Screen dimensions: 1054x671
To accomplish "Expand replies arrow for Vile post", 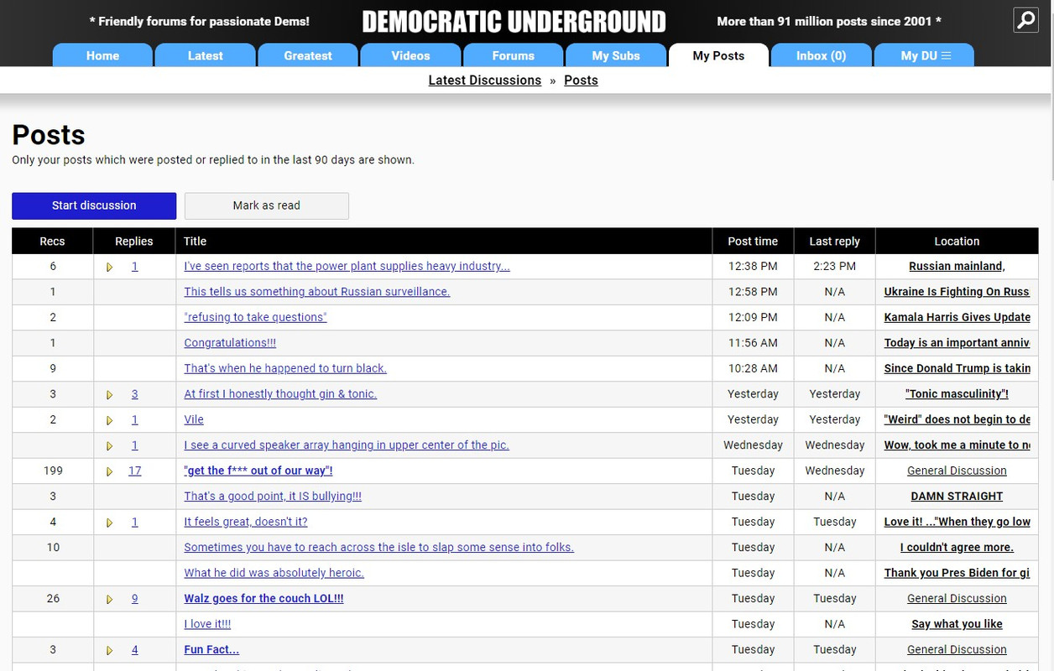I will 109,420.
